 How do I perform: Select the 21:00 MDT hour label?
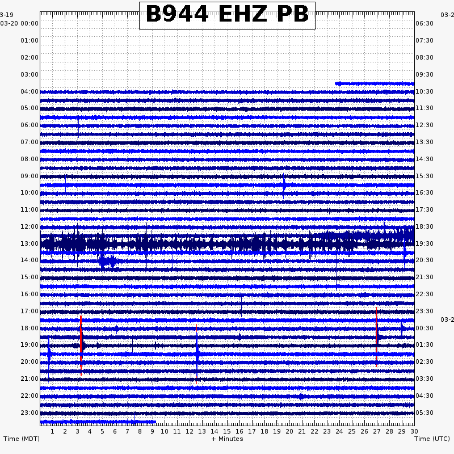(x=30, y=379)
